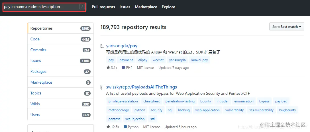Select Topics filter in sidebar
Image resolution: width=310 pixels, height=132 pixels.
click(x=60, y=93)
